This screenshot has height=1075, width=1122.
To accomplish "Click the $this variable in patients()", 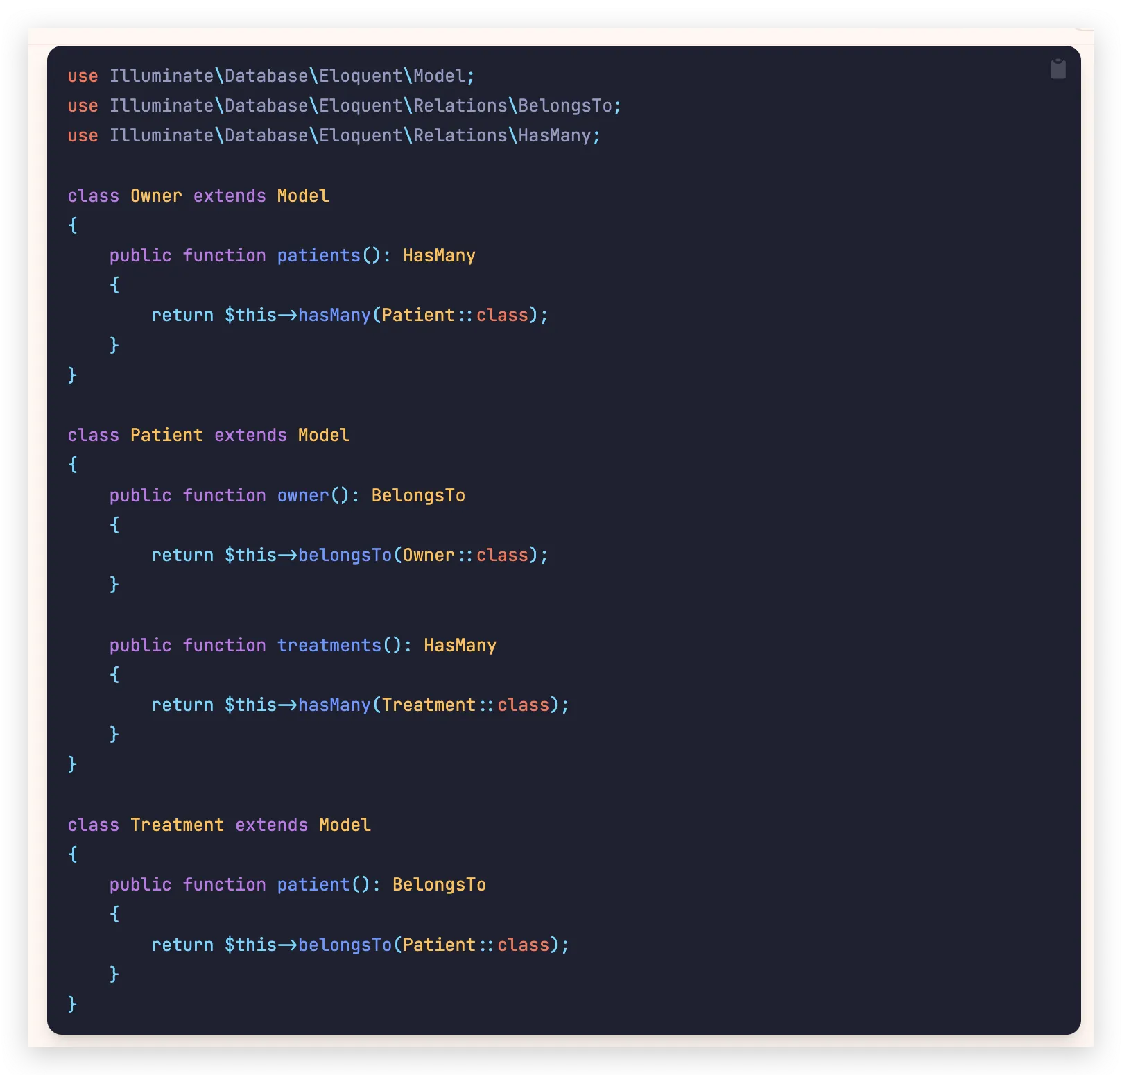I will (x=252, y=314).
